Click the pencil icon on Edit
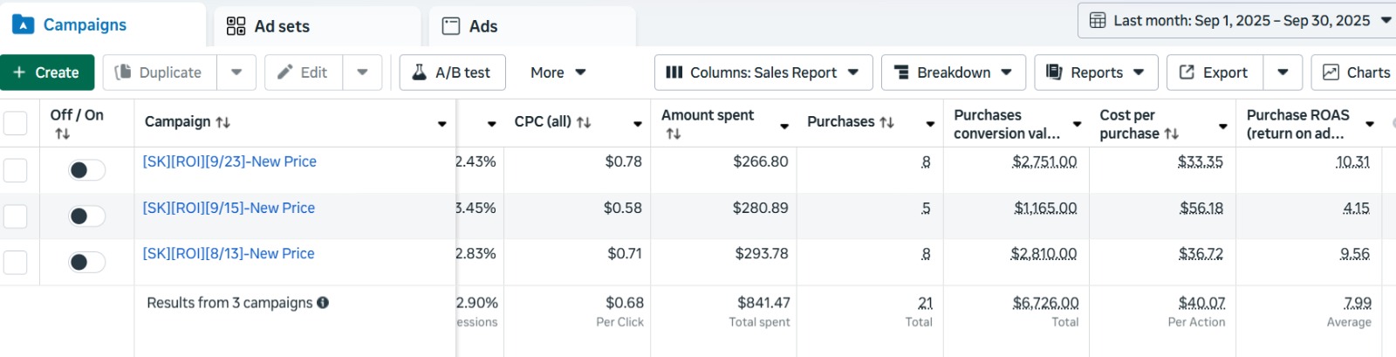1396x357 pixels. (284, 72)
